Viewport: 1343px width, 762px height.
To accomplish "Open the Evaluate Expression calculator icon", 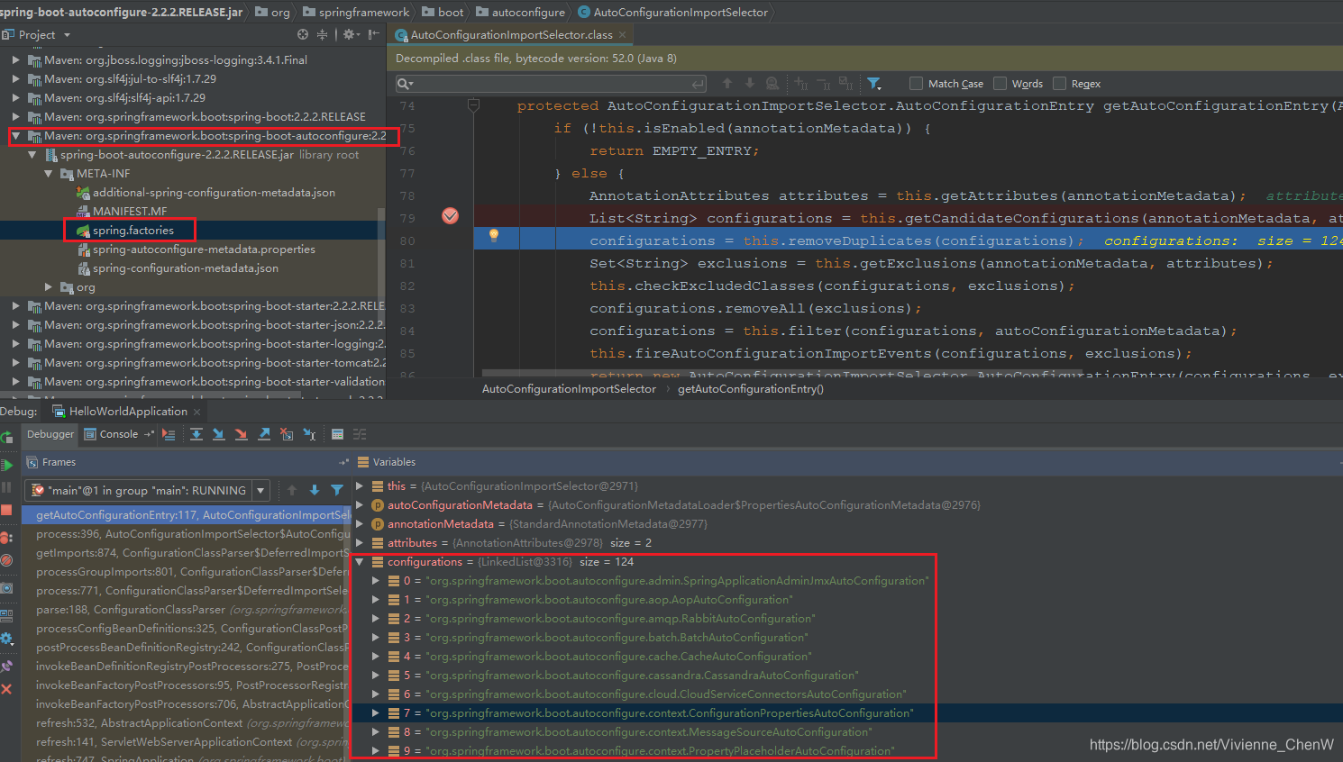I will (x=337, y=434).
